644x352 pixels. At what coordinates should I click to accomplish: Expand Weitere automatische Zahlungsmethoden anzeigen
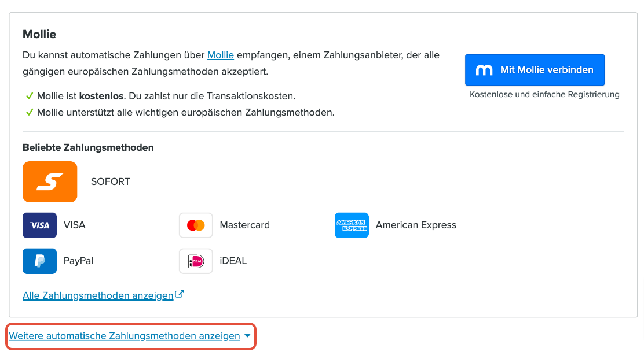point(125,336)
